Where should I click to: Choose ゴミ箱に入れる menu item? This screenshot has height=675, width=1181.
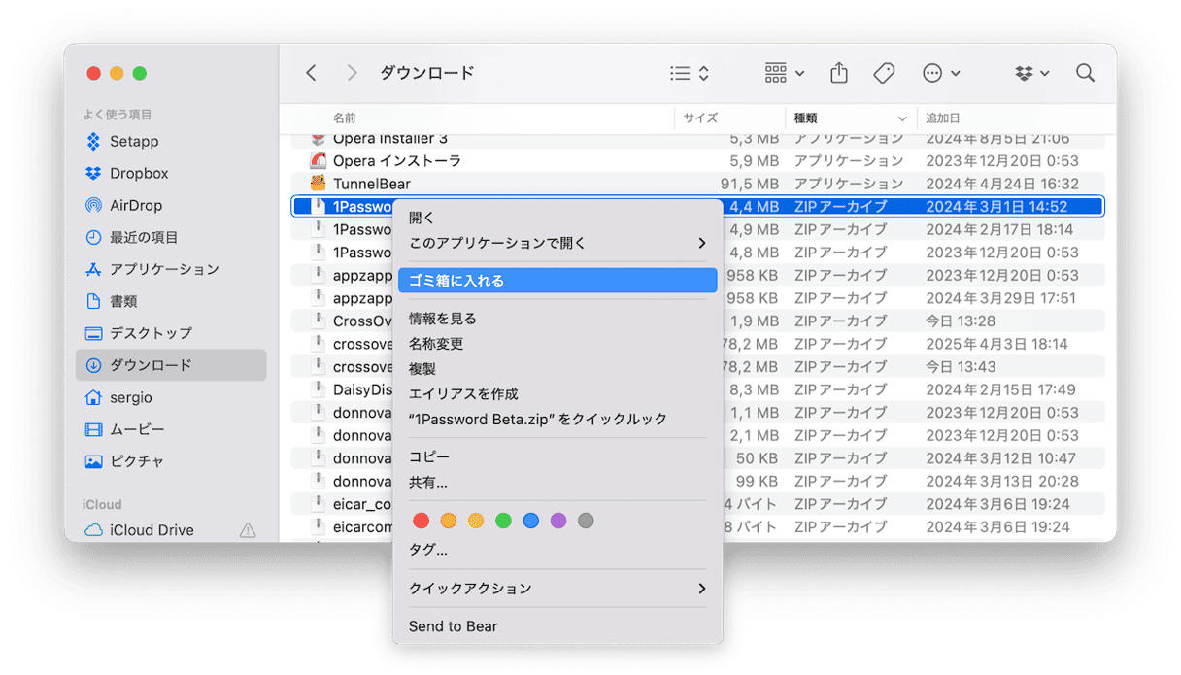point(557,281)
